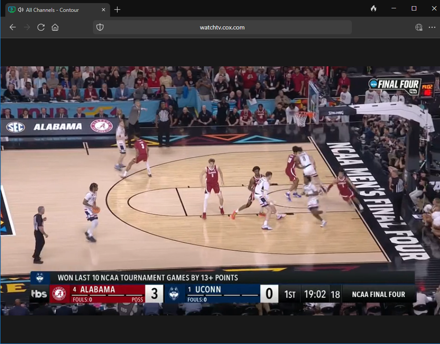Open the three-dot browser menu
This screenshot has height=344, width=440.
[x=432, y=27]
